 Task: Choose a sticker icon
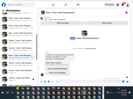[x=49, y=81]
